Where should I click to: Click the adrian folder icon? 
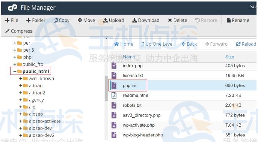pos(25,85)
